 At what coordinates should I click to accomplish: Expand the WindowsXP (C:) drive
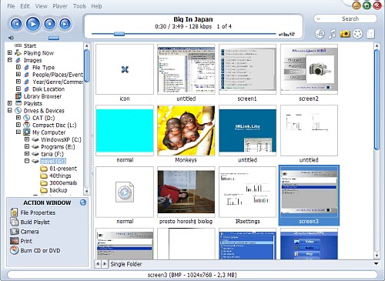[x=27, y=139]
